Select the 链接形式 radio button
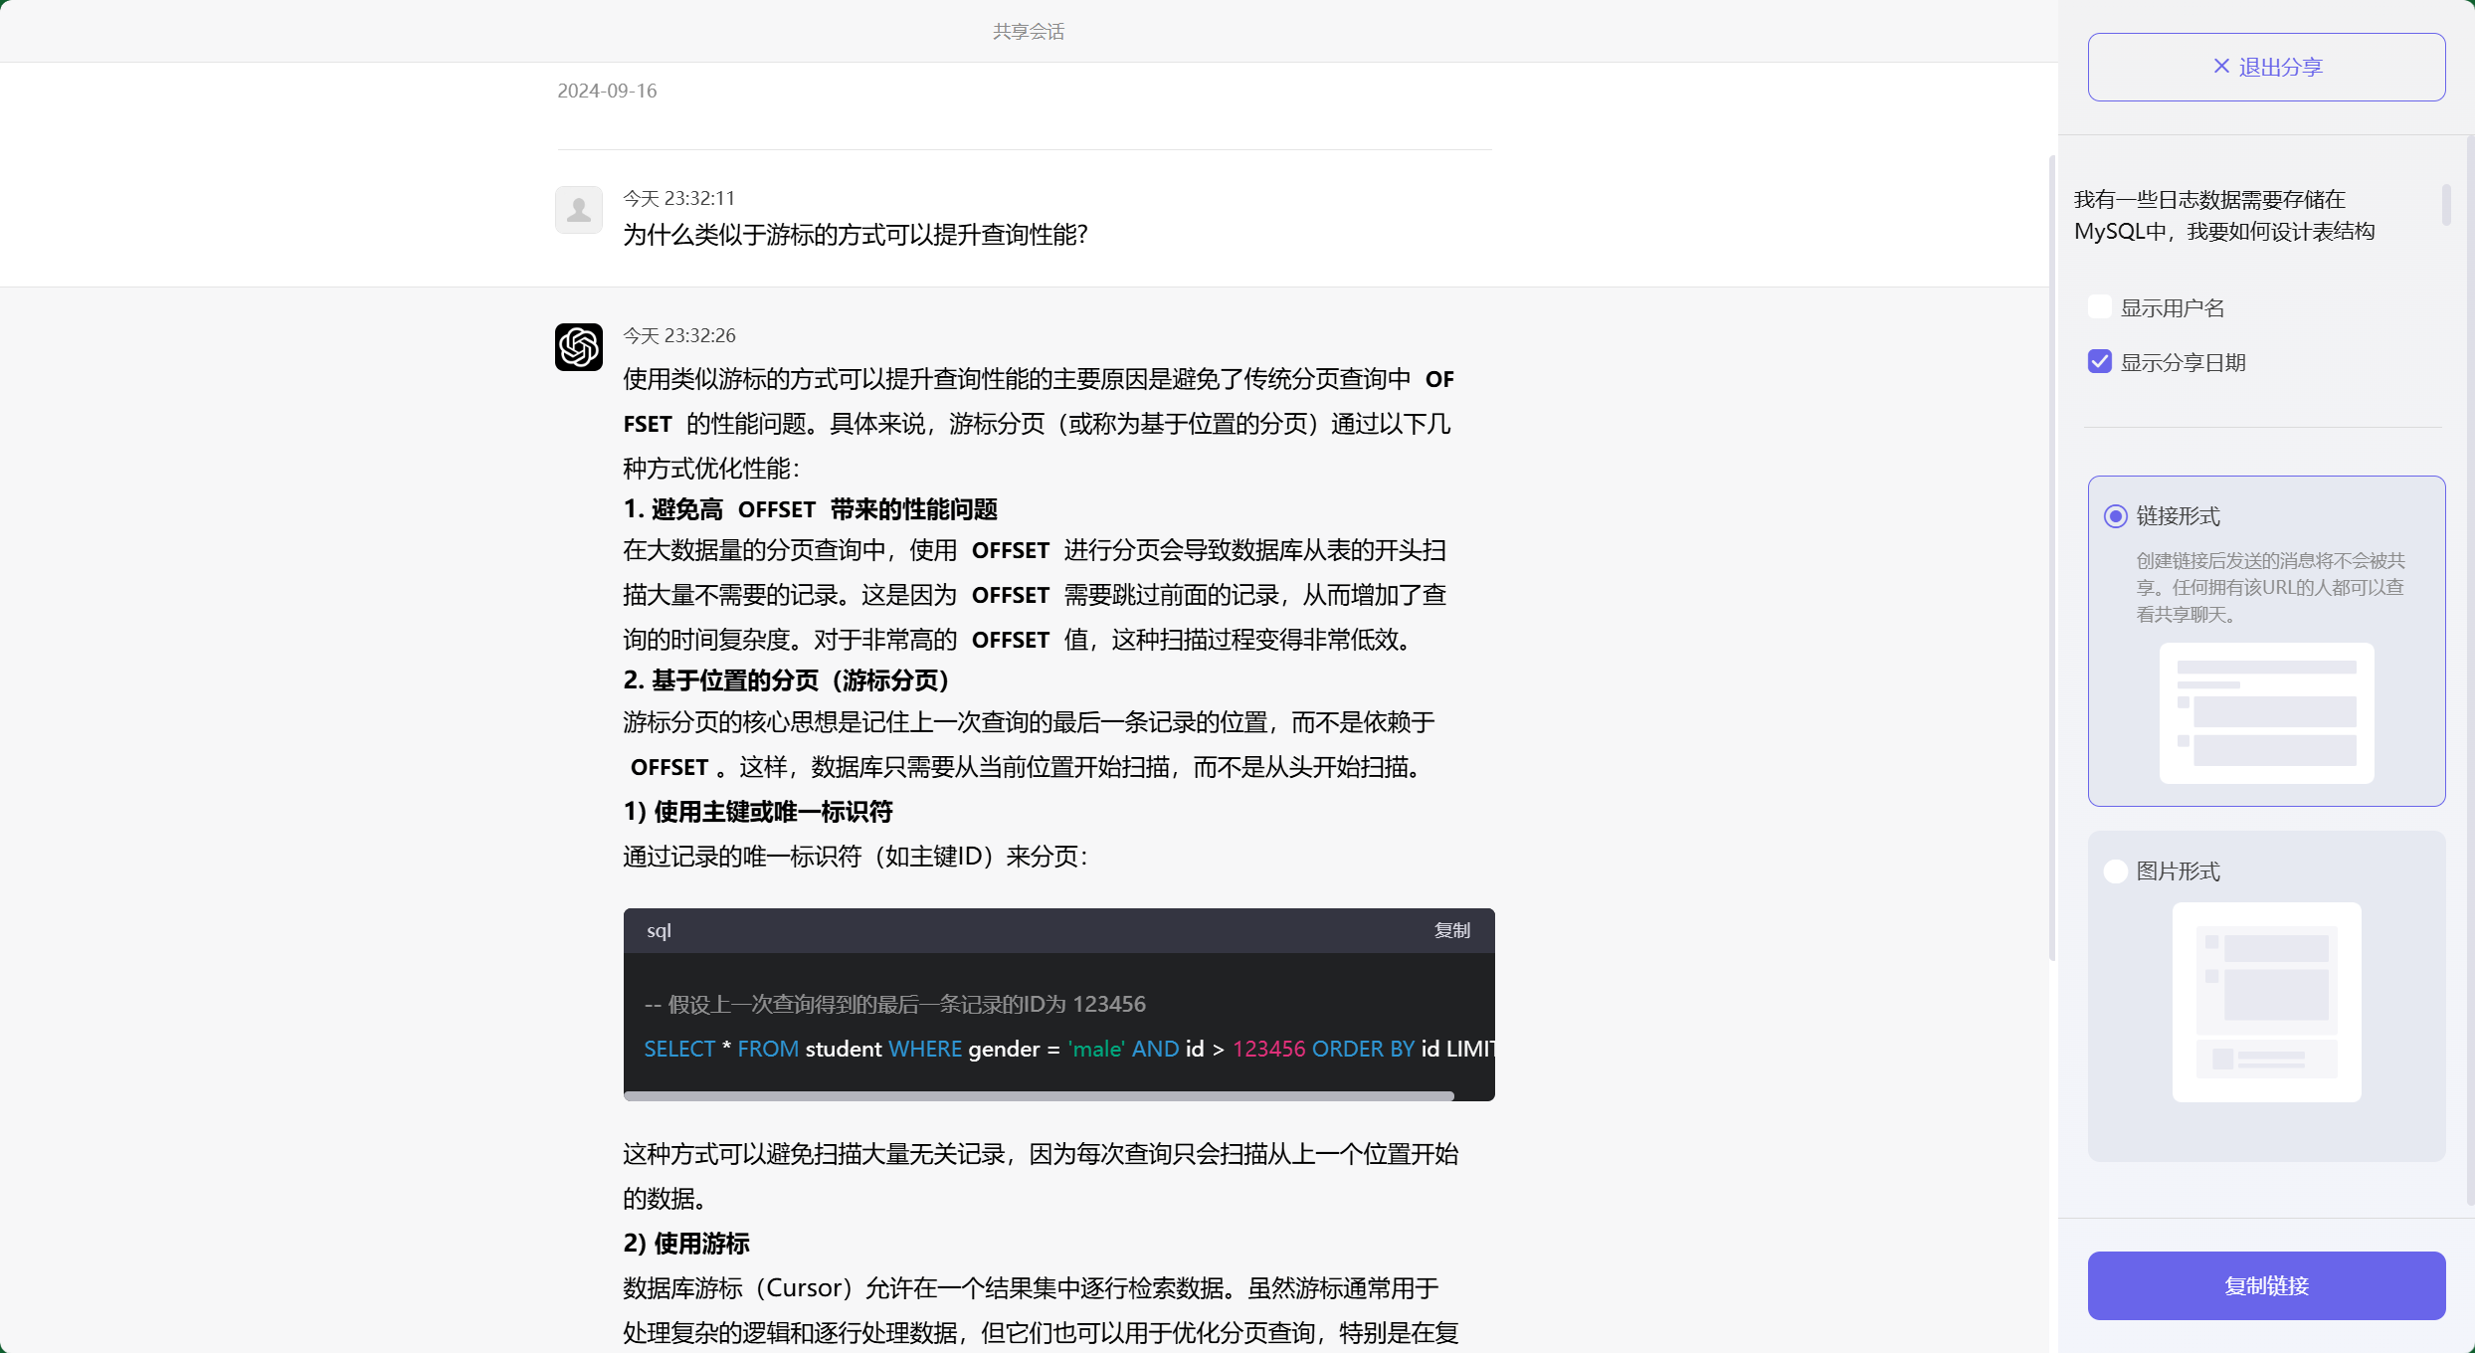Viewport: 2475px width, 1353px height. coord(2115,516)
